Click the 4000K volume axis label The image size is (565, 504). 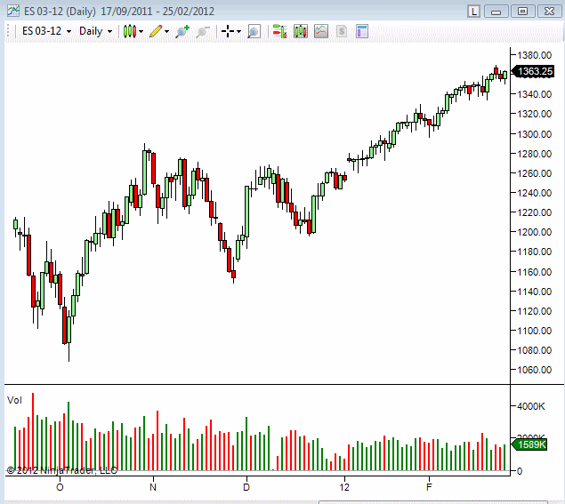(531, 406)
